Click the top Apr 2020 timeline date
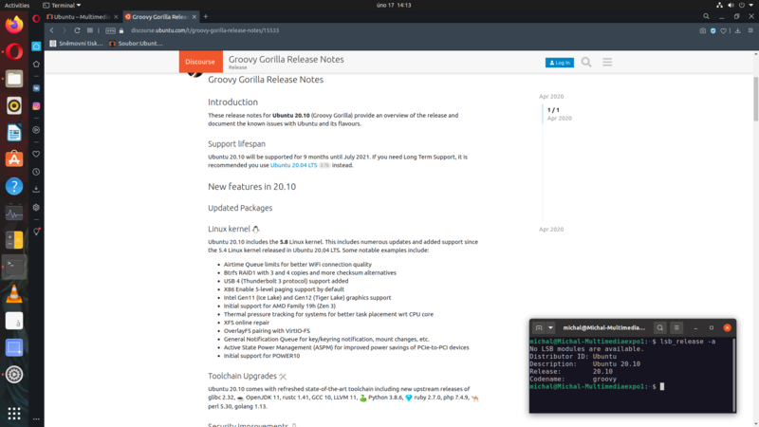Screen dimensions: 759x427 coord(551,97)
